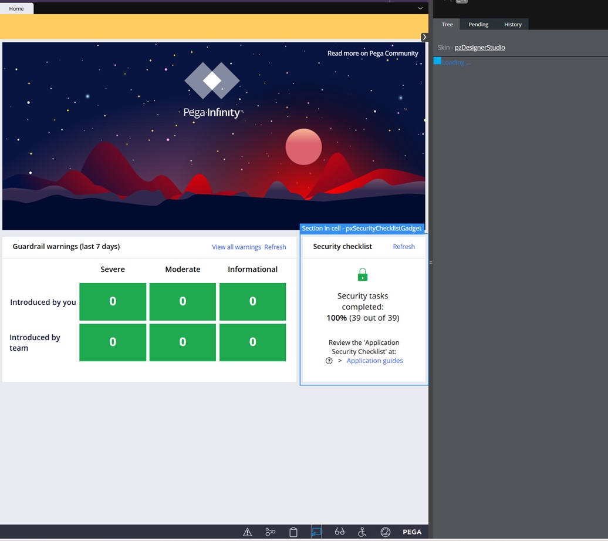Toggle the Live UI inspector icon
Viewport: 608px width, 541px height.
click(316, 532)
